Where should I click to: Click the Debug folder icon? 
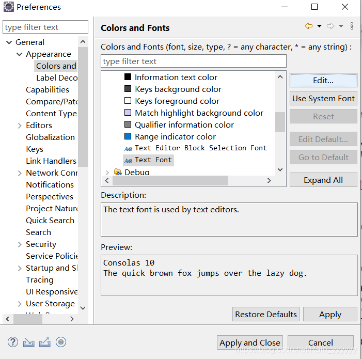(118, 172)
